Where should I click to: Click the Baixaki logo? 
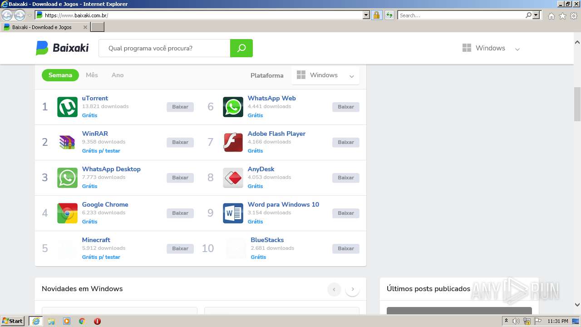[62, 48]
